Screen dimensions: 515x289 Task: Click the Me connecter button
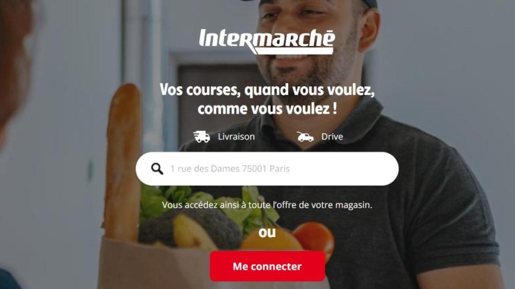click(x=267, y=267)
